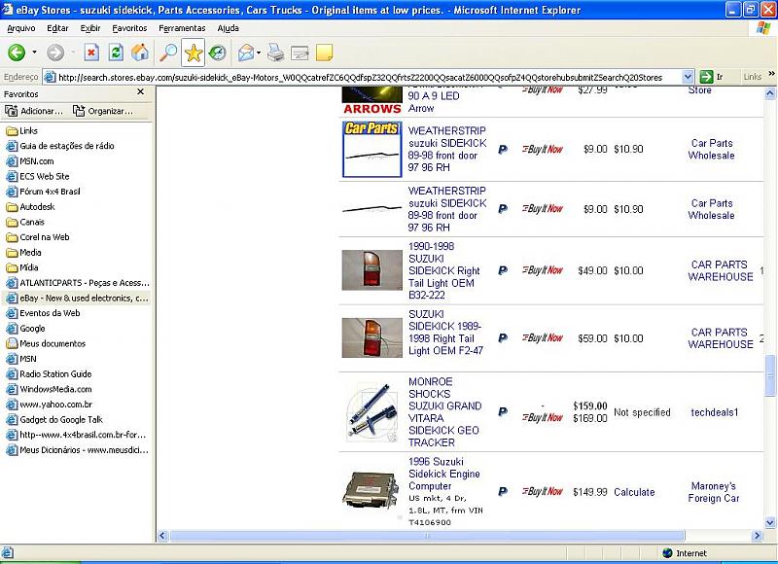Click the Mail envelope icon
The height and width of the screenshot is (564, 778).
(246, 53)
